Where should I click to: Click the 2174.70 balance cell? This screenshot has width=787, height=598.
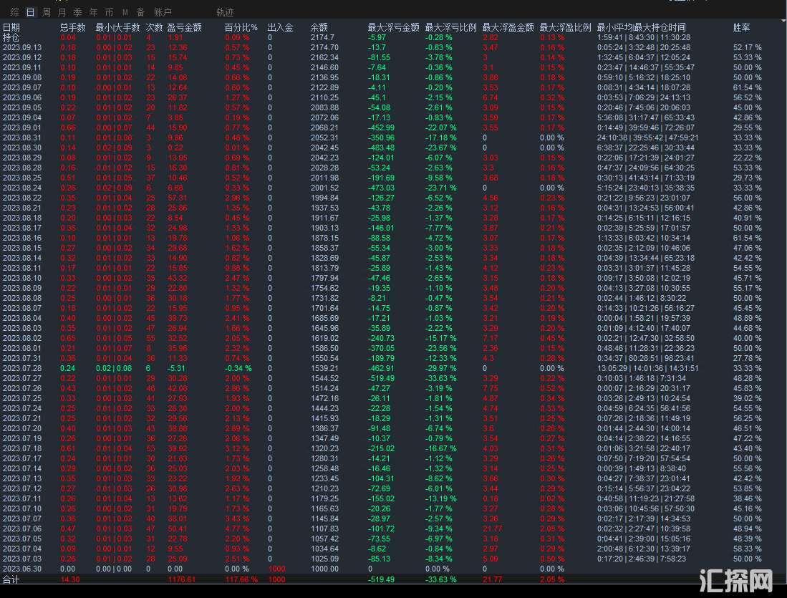click(x=324, y=47)
